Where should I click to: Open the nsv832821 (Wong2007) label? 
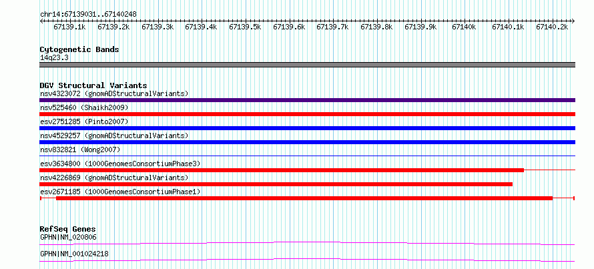tap(80, 150)
